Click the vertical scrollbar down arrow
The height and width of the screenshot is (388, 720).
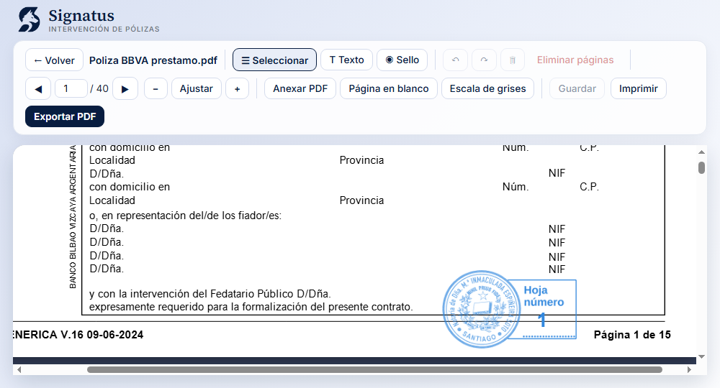(x=701, y=356)
